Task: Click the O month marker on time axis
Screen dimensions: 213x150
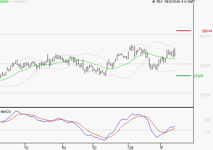Action: 26,148
